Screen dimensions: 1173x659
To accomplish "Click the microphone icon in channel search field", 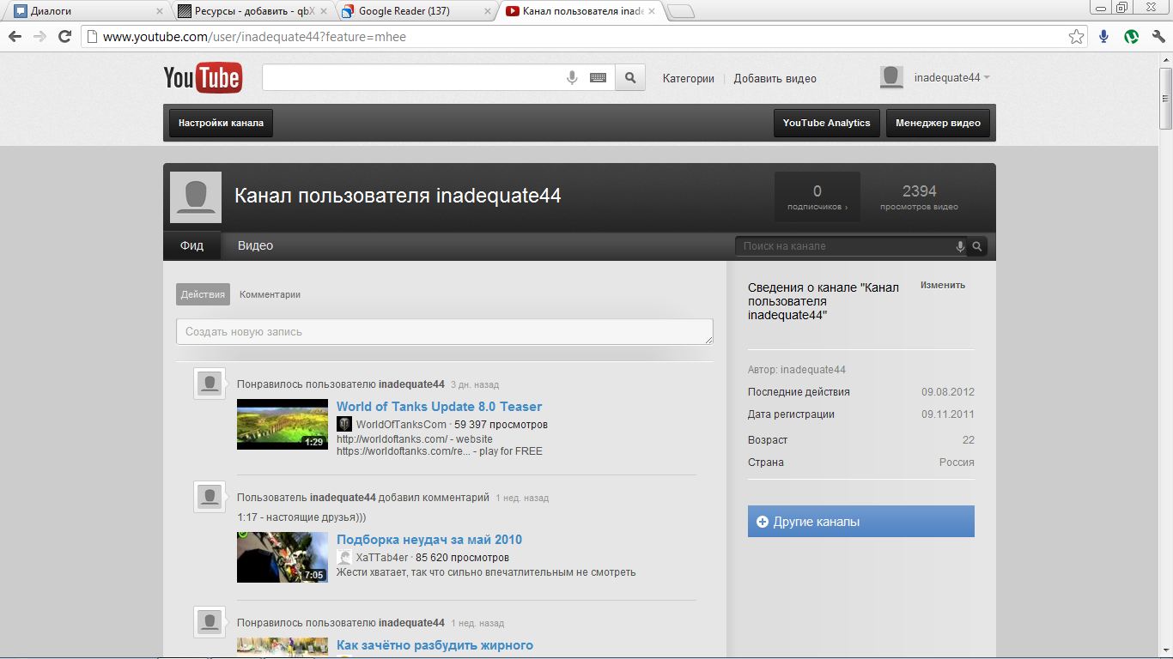I will [960, 246].
